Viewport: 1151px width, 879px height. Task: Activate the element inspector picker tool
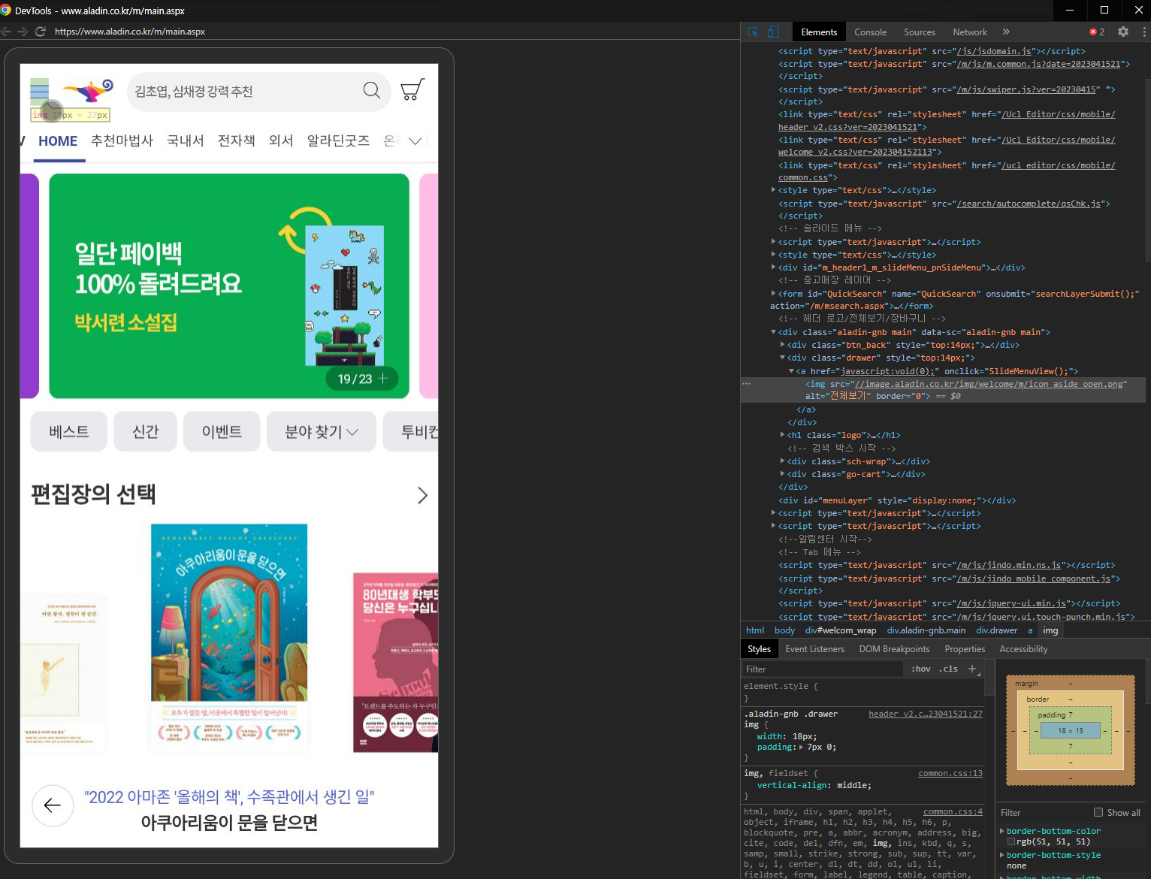pos(753,32)
